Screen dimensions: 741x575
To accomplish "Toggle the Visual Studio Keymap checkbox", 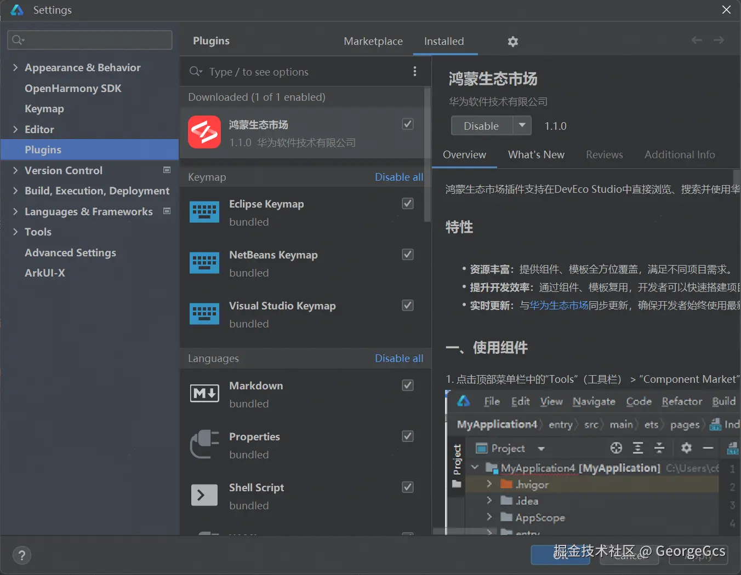I will [x=408, y=305].
